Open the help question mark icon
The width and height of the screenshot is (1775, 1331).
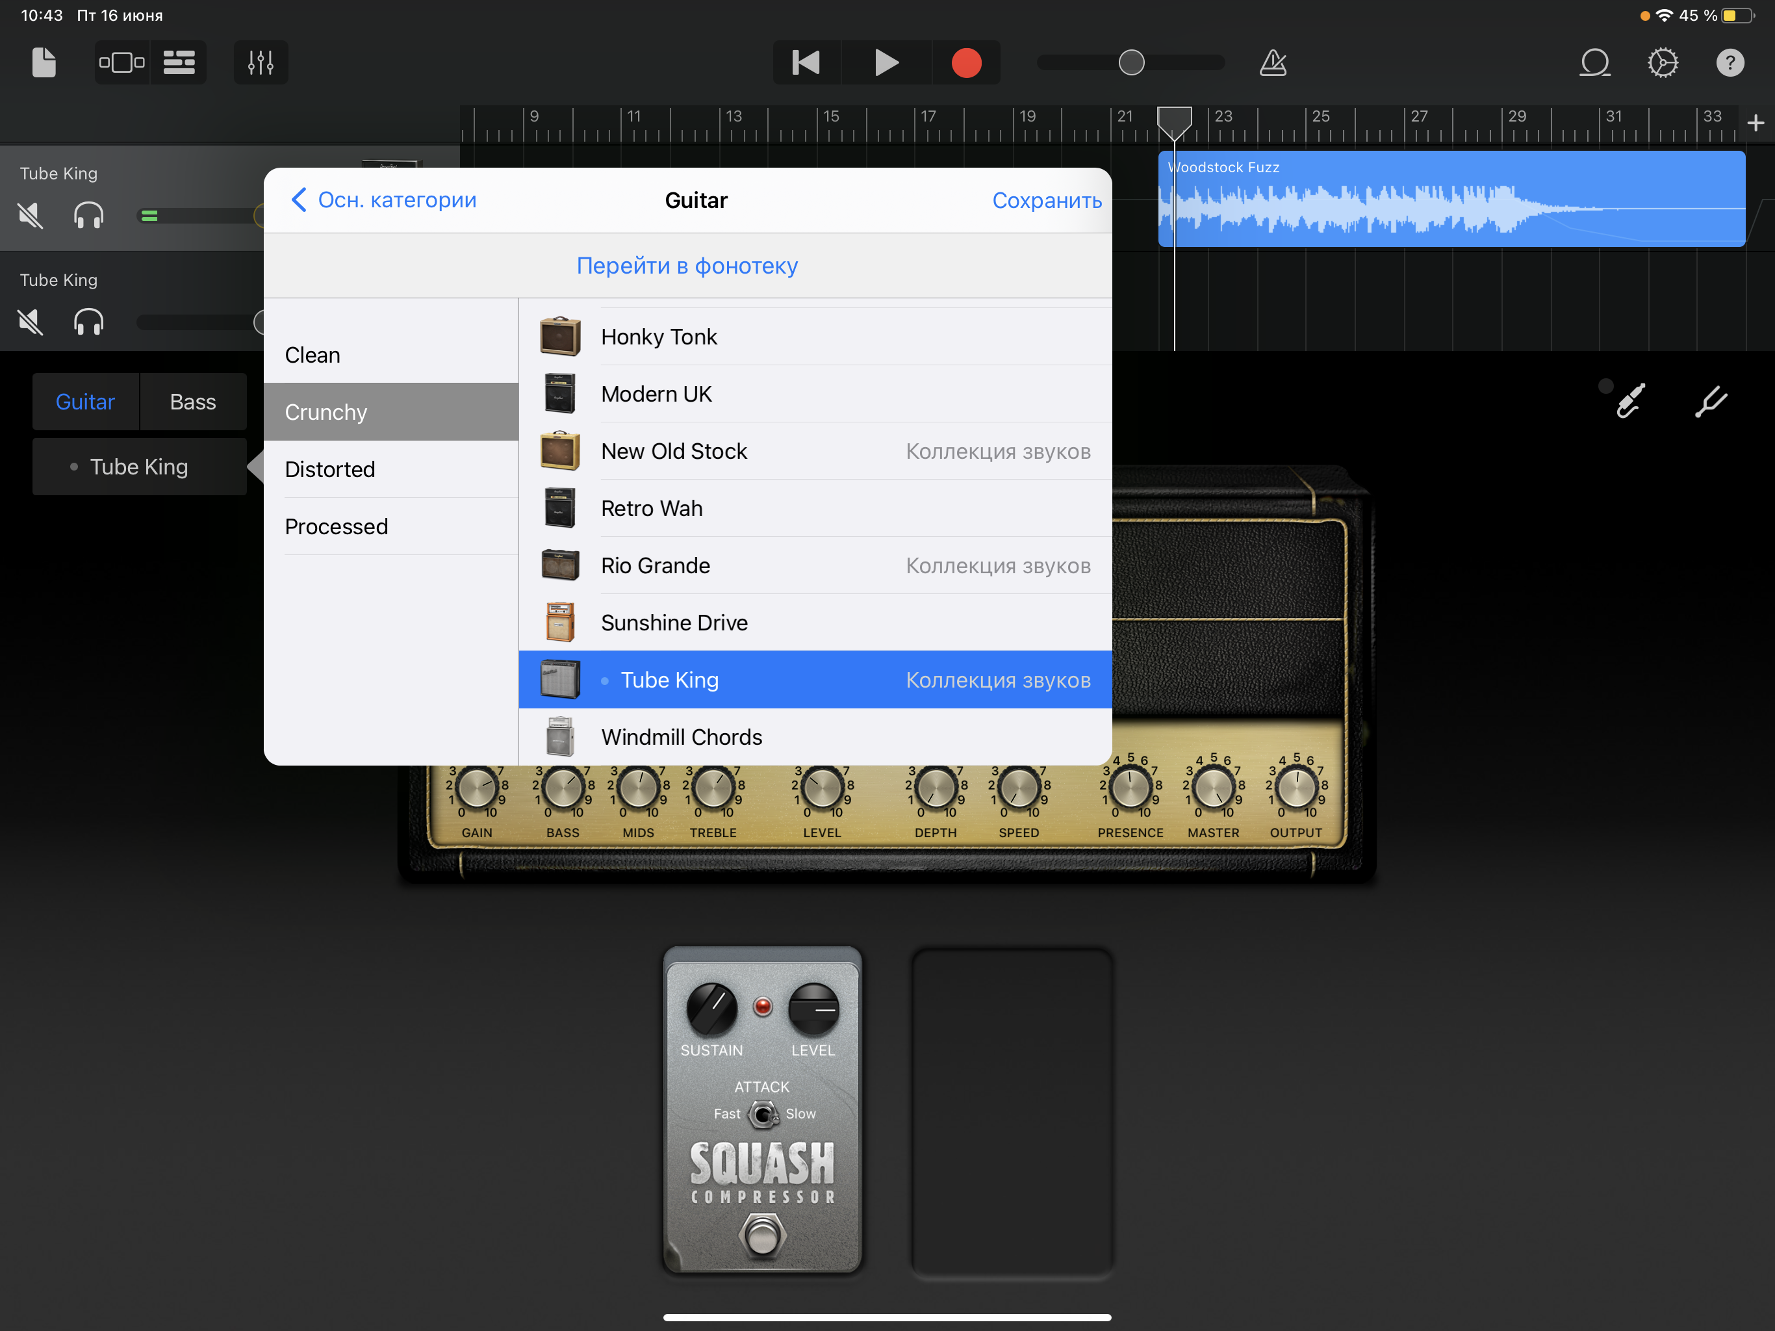pos(1730,62)
